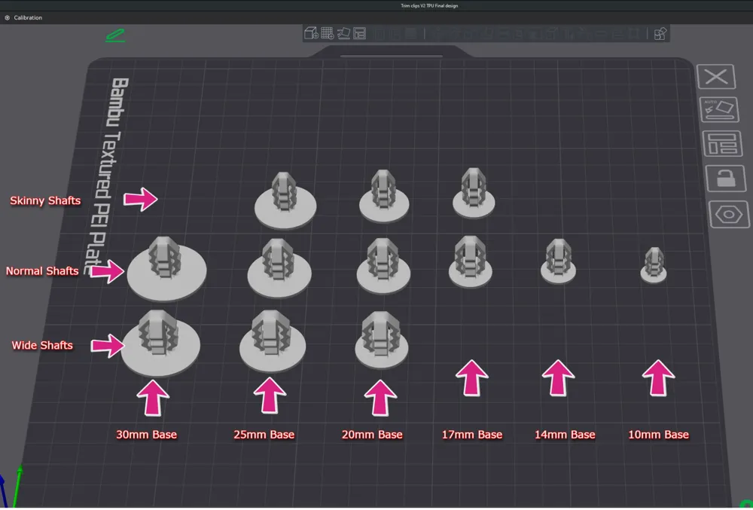
Task: Select the 14mm base clip model
Action: point(558,261)
